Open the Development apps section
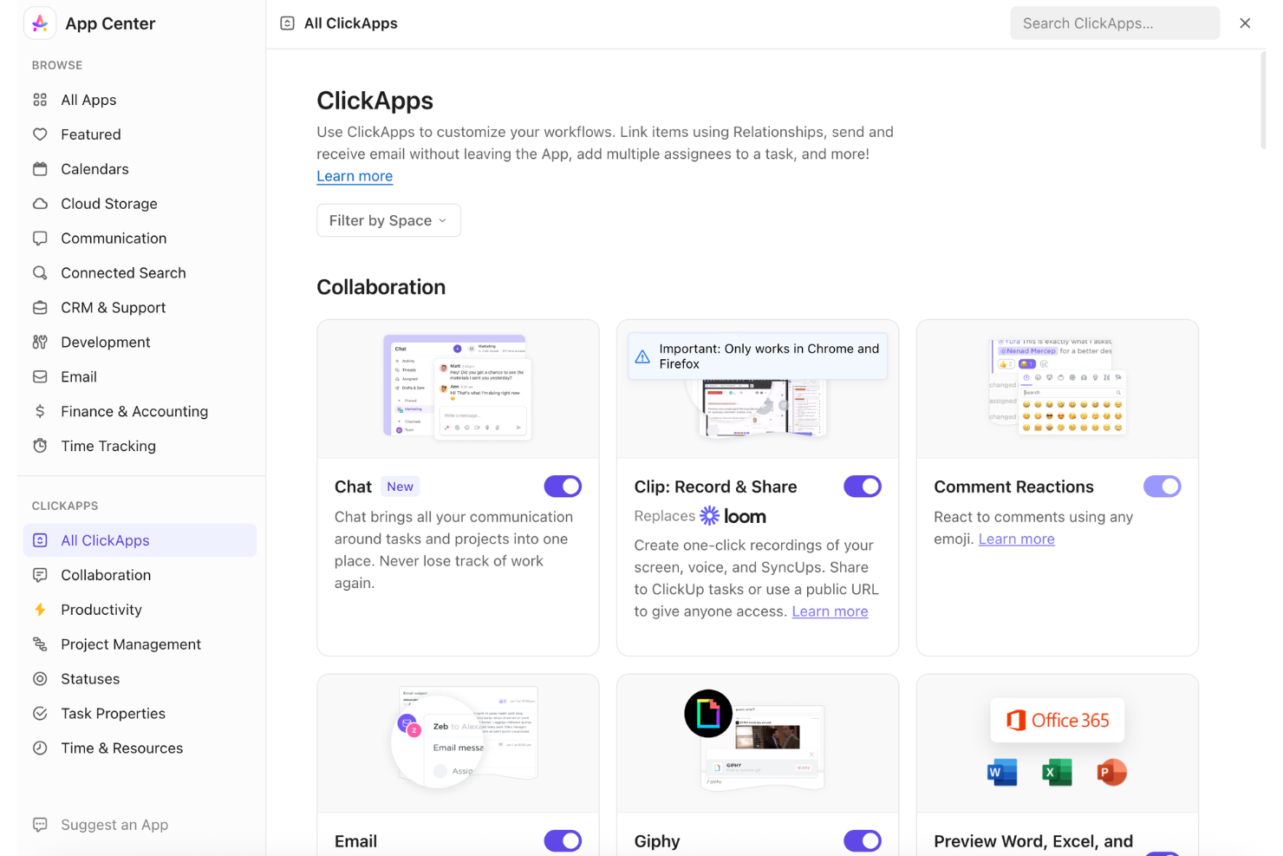The height and width of the screenshot is (856, 1283). tap(105, 342)
